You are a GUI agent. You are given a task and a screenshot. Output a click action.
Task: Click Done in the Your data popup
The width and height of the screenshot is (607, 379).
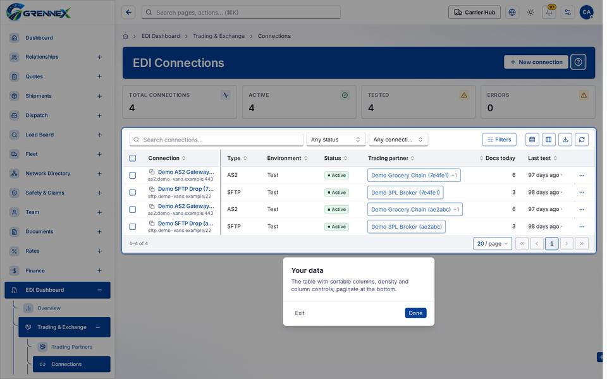click(x=415, y=313)
